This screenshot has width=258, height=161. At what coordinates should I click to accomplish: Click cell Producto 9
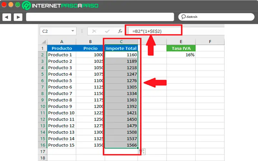(62, 106)
